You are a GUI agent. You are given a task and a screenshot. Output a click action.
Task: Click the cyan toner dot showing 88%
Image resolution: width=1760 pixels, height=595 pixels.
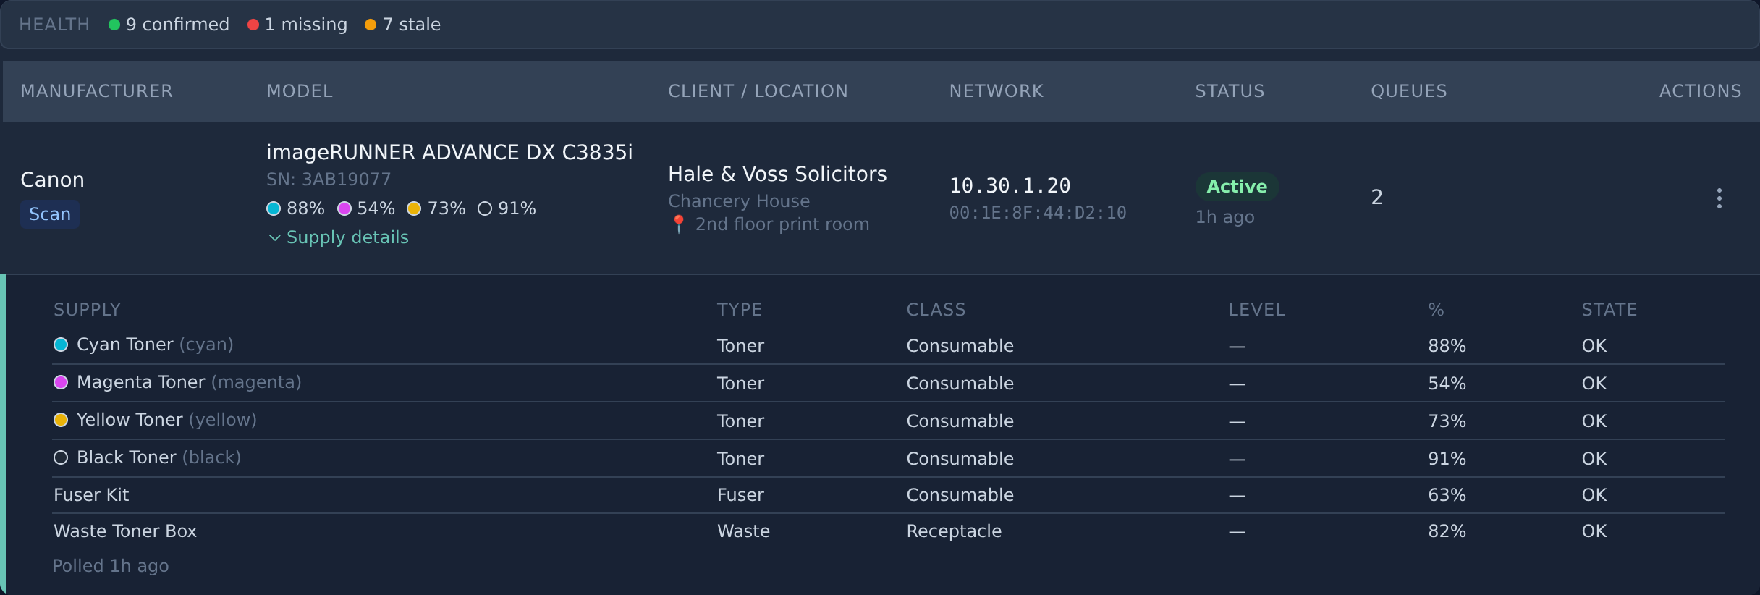pos(274,208)
